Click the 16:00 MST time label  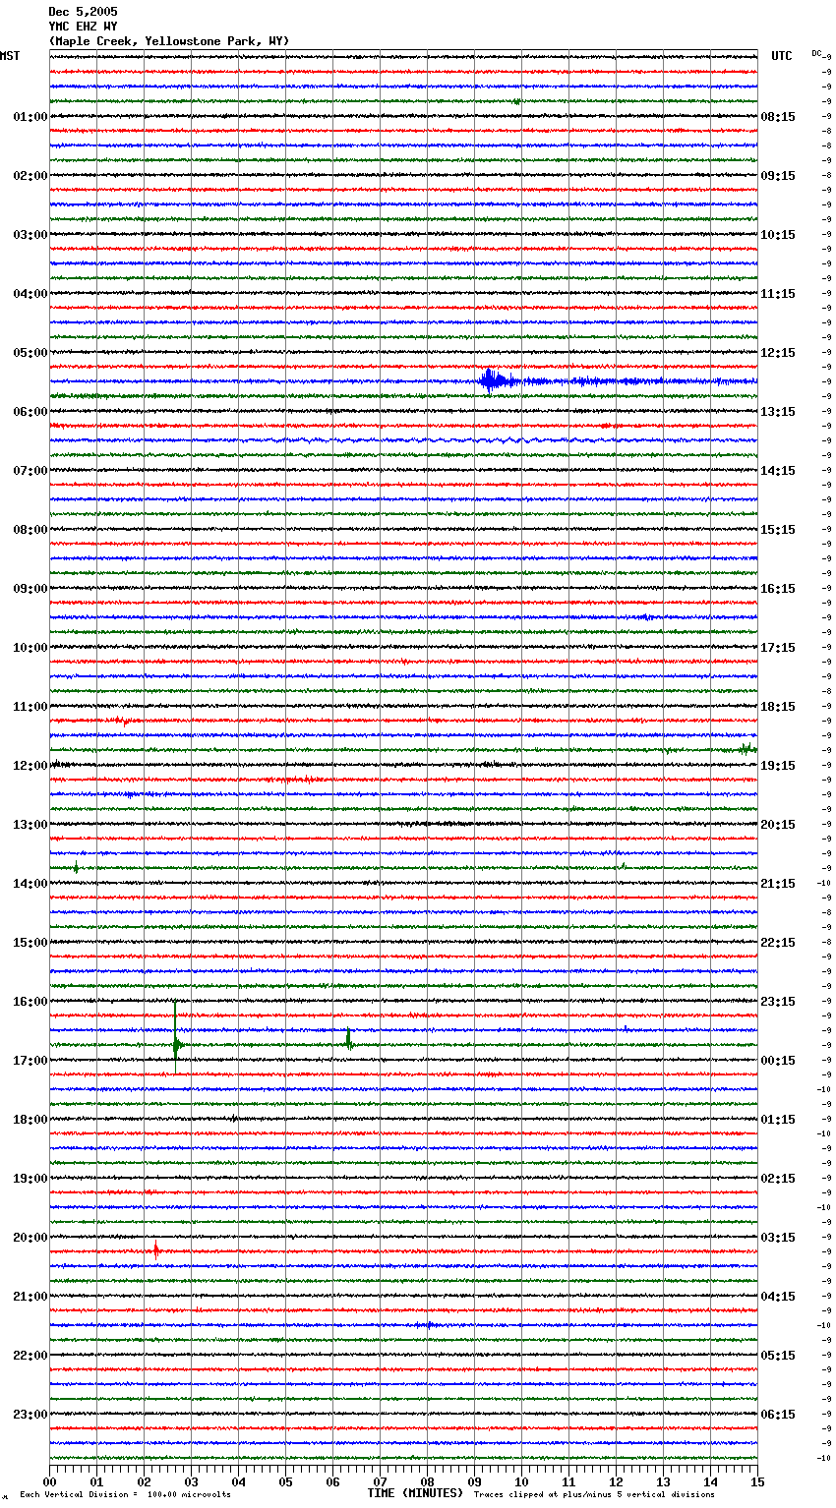pos(30,1002)
